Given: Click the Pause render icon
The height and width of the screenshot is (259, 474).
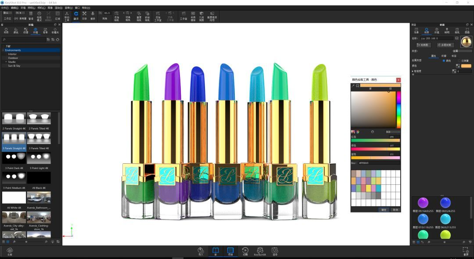Looking at the screenshot, I should click(31, 15).
